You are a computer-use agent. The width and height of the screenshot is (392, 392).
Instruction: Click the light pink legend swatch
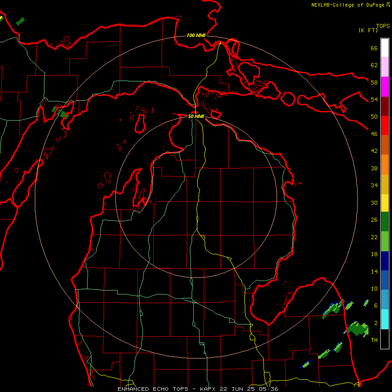pyautogui.click(x=385, y=67)
